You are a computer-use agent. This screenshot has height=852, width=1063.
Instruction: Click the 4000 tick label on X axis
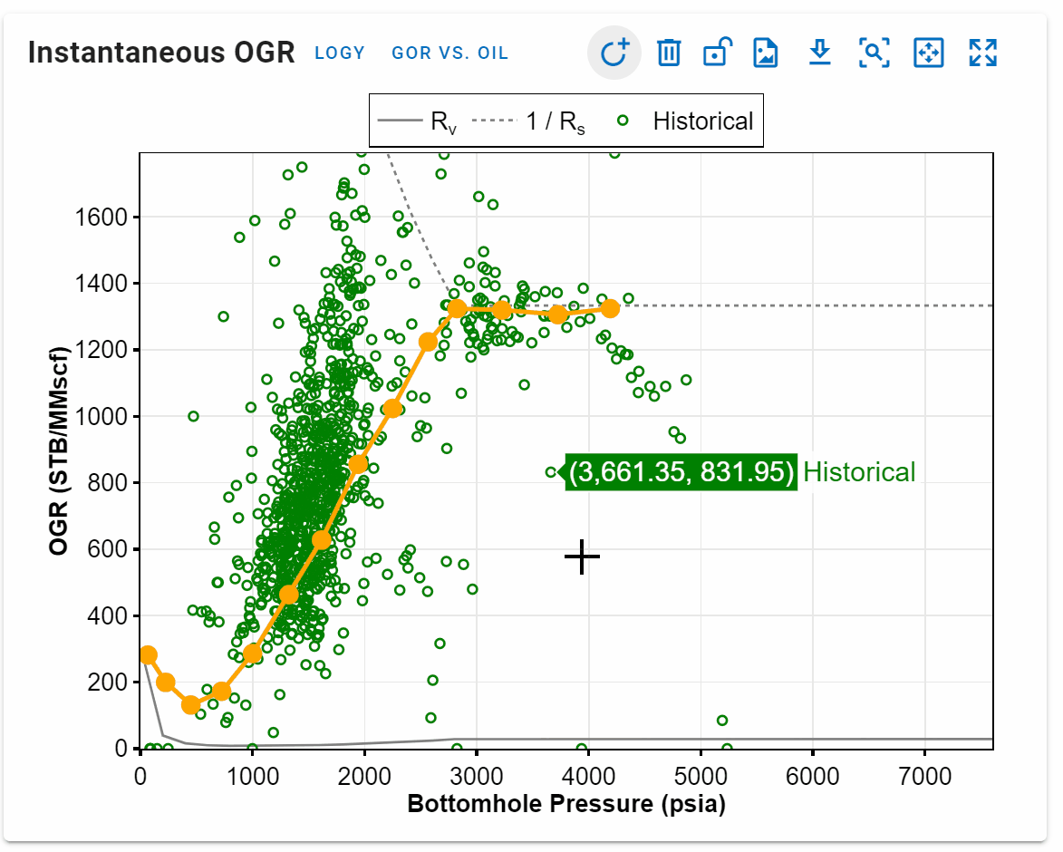pos(588,776)
